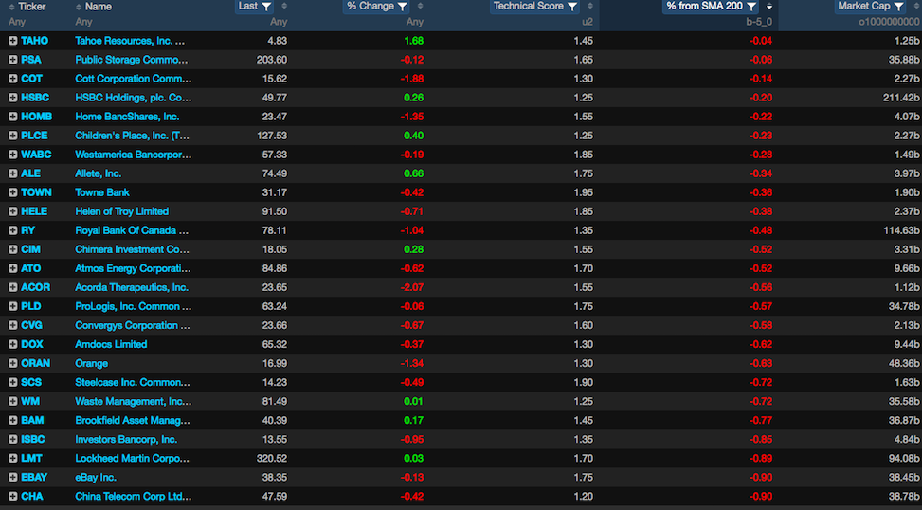Click sort arrows right of Technical Score
922x510 pixels.
[x=589, y=6]
